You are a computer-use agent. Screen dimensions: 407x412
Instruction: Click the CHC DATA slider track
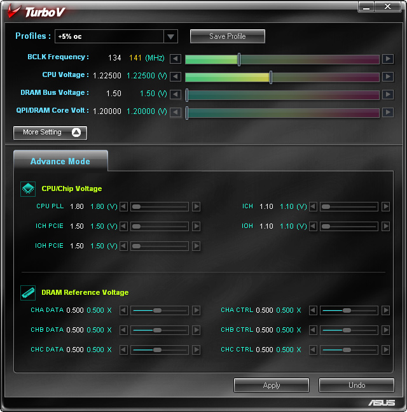tap(160, 350)
